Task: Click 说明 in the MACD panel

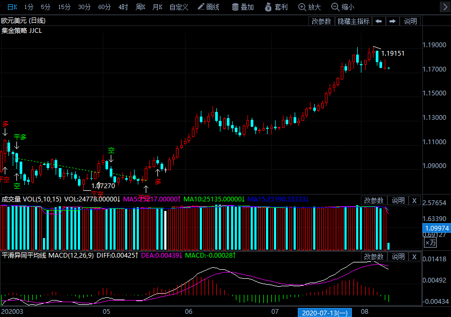Action: [397, 257]
